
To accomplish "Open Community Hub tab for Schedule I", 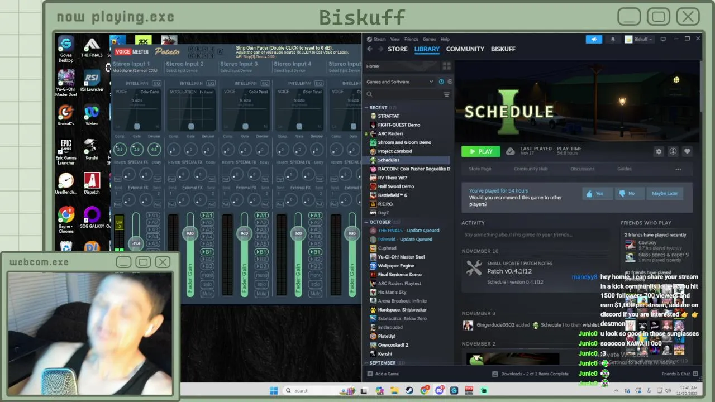I will [x=531, y=169].
